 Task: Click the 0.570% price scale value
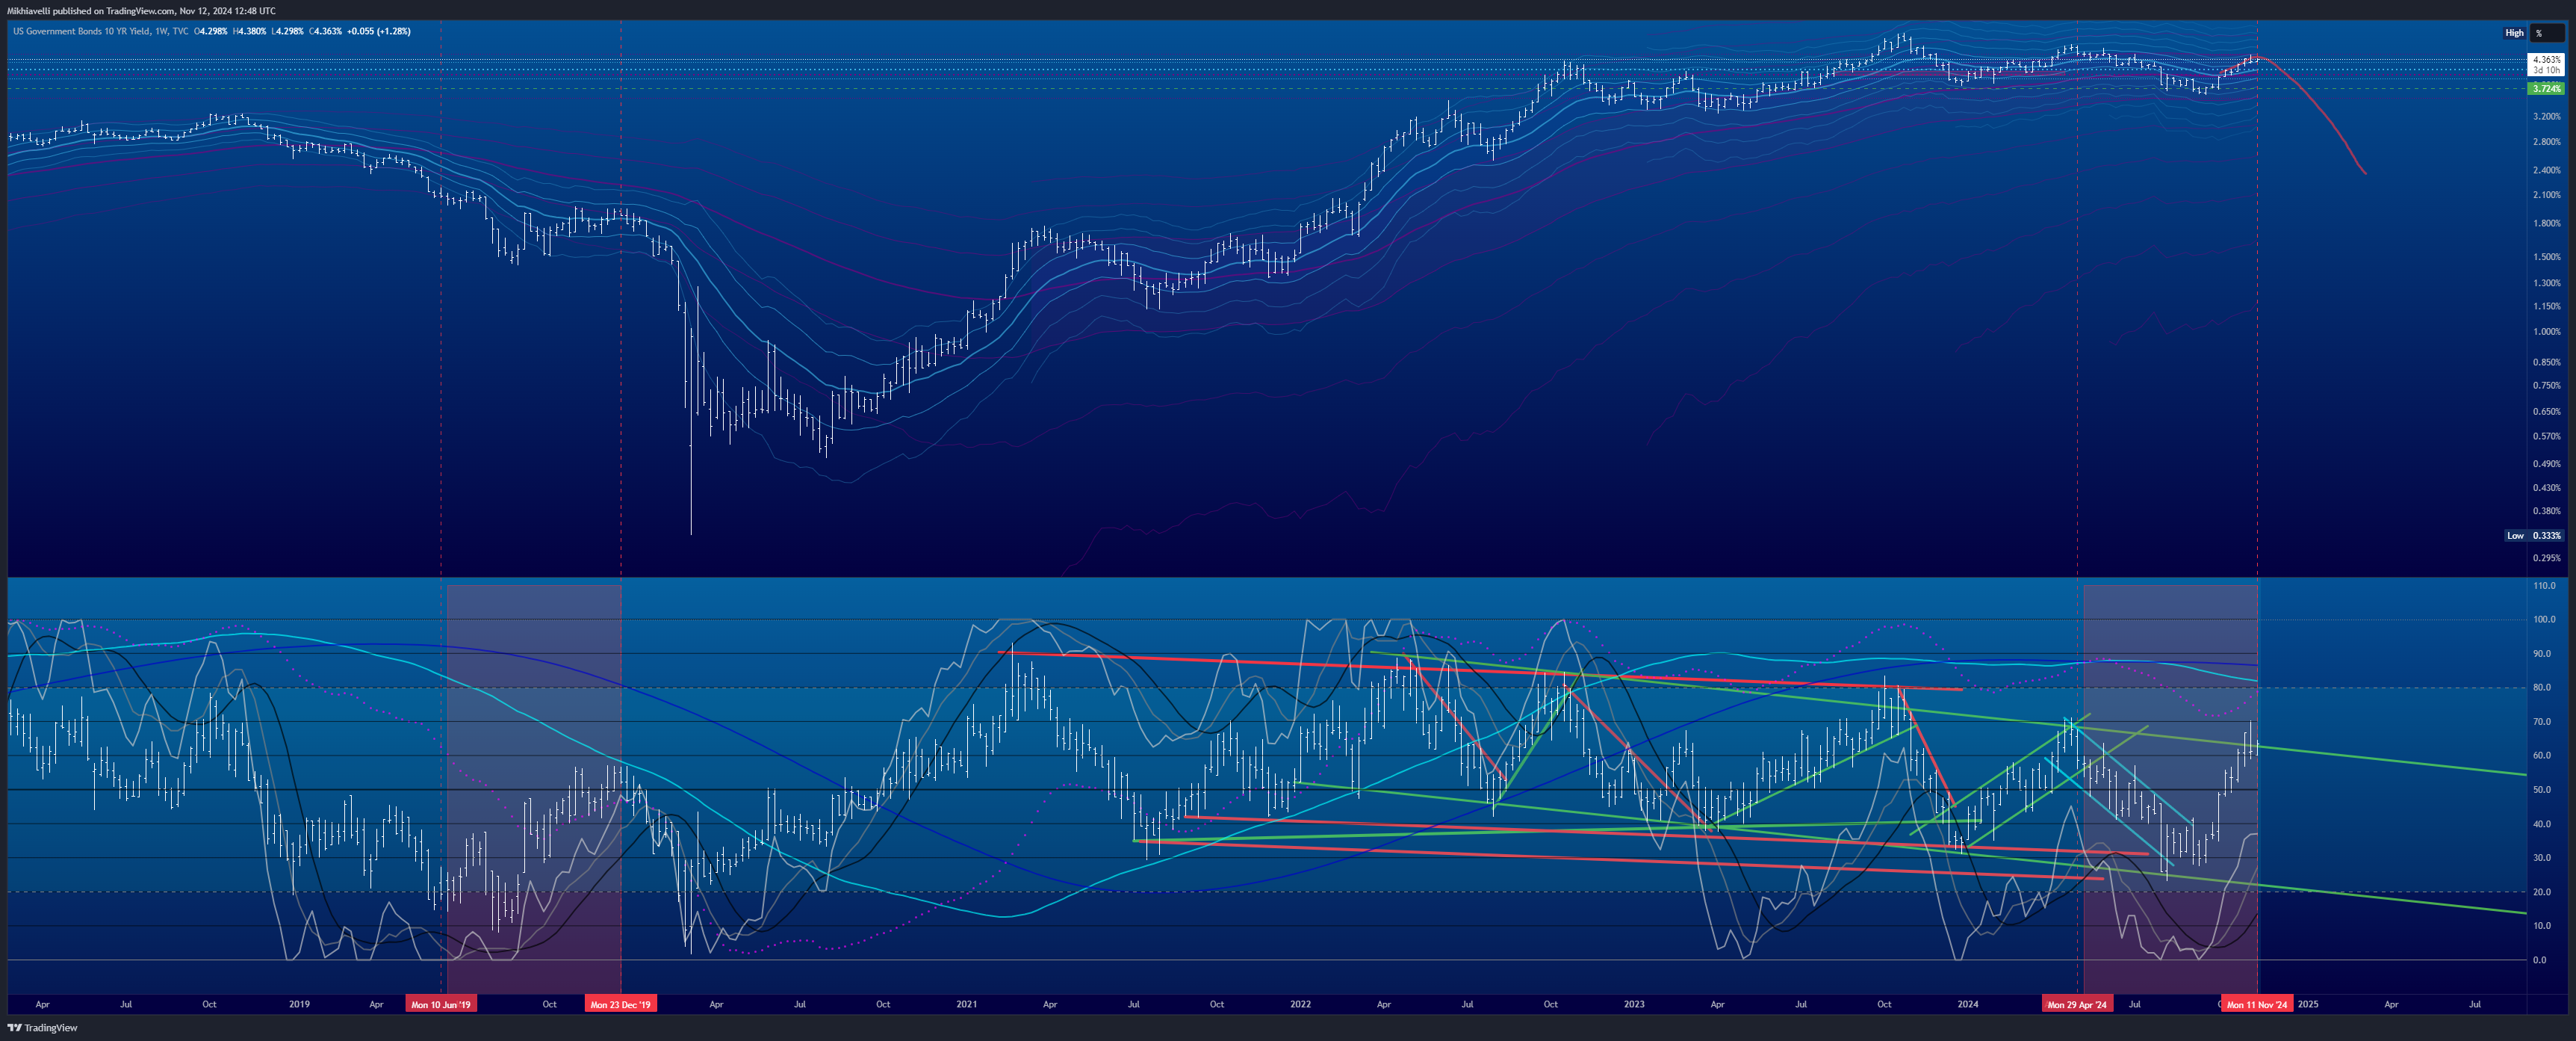pyautogui.click(x=2546, y=436)
